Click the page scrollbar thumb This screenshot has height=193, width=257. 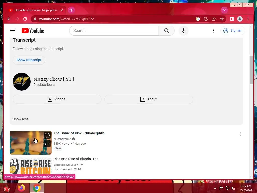click(x=251, y=70)
